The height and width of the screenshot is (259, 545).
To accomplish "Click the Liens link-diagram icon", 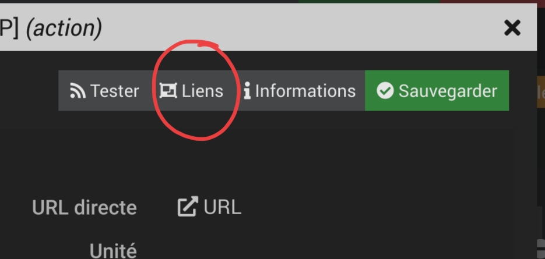I will click(168, 91).
